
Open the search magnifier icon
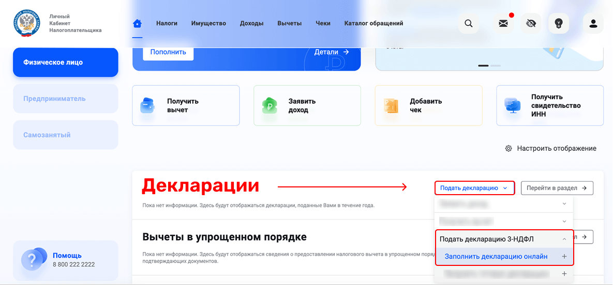pyautogui.click(x=468, y=23)
